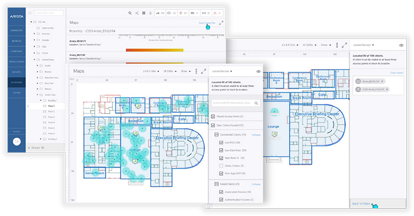414x216 pixels.
Task: Open the Configure sidebar menu
Action: [x=17, y=52]
